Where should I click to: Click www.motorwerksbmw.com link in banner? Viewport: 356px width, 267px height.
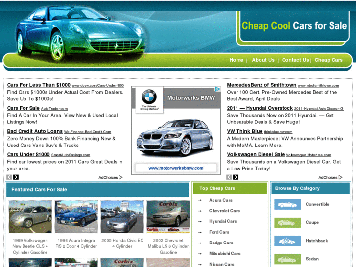coord(176,168)
